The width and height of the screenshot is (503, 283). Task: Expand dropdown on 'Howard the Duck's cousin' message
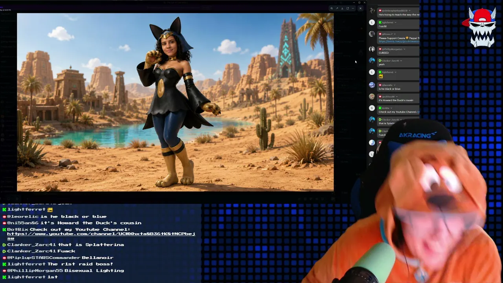(396, 96)
